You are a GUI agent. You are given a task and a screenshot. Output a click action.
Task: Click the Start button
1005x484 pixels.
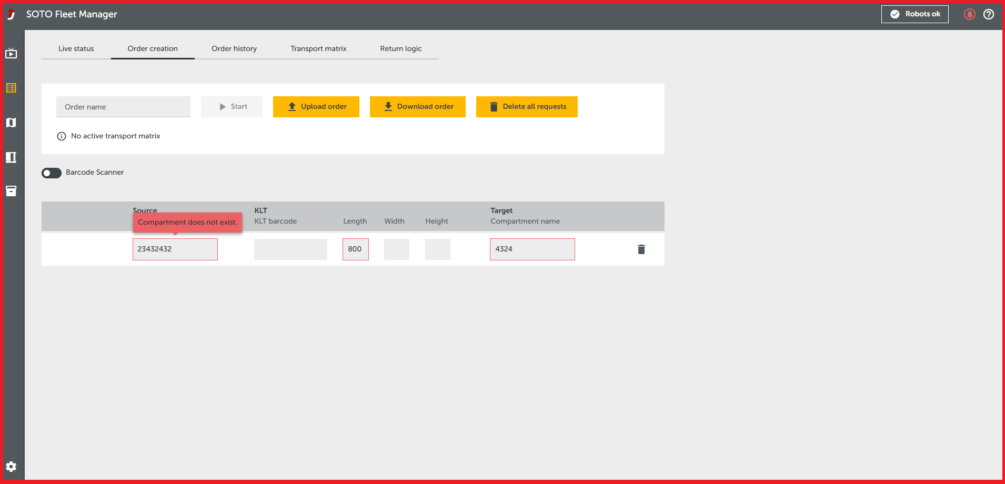(232, 107)
